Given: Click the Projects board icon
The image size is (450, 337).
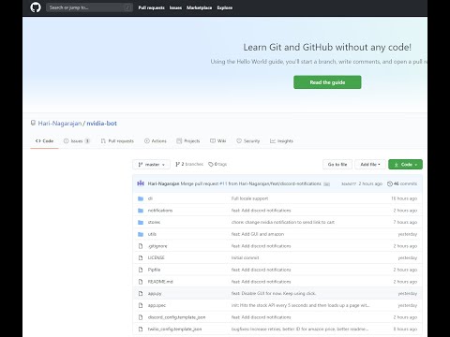Looking at the screenshot, I should pos(179,141).
